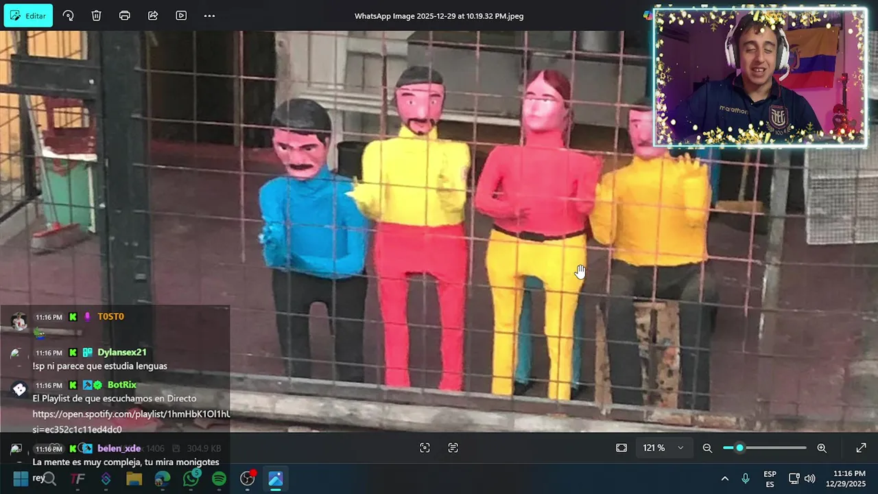
Task: Print the image via the printer icon
Action: pyautogui.click(x=124, y=16)
